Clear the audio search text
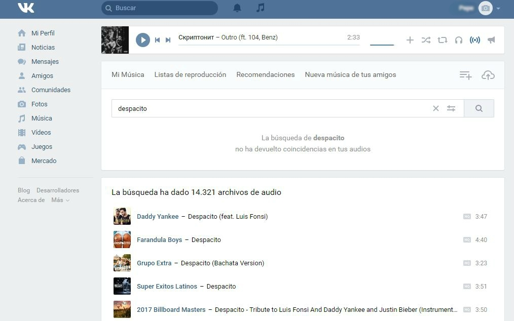This screenshot has width=514, height=321. 435,108
